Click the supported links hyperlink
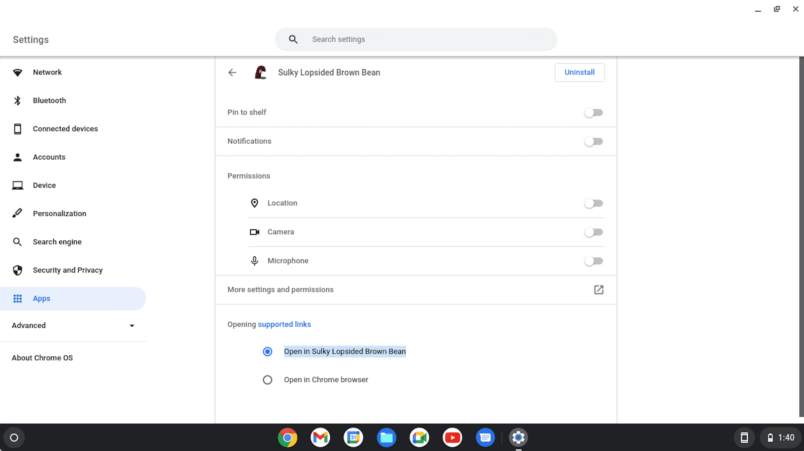The width and height of the screenshot is (804, 451). click(x=284, y=324)
